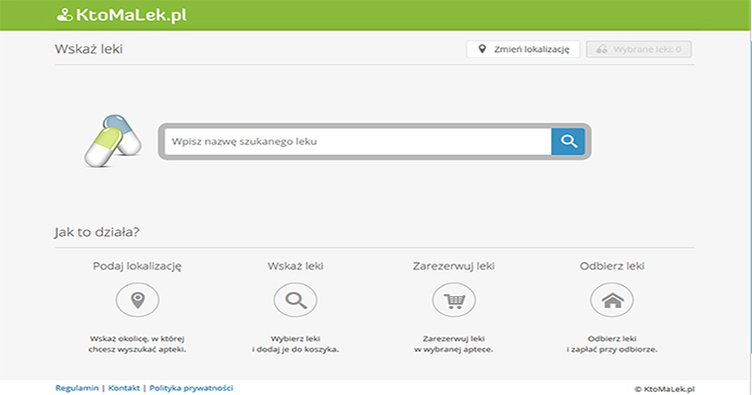The image size is (752, 395).
Task: Click the Odbierz leki step title
Action: (611, 266)
